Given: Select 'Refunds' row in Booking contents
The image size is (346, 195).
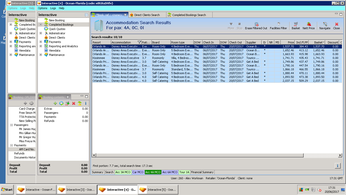Looking at the screenshot, I should click(x=63, y=121).
